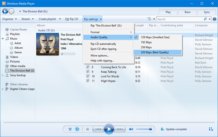Skip to previous track
The image size is (218, 137).
(98, 129)
